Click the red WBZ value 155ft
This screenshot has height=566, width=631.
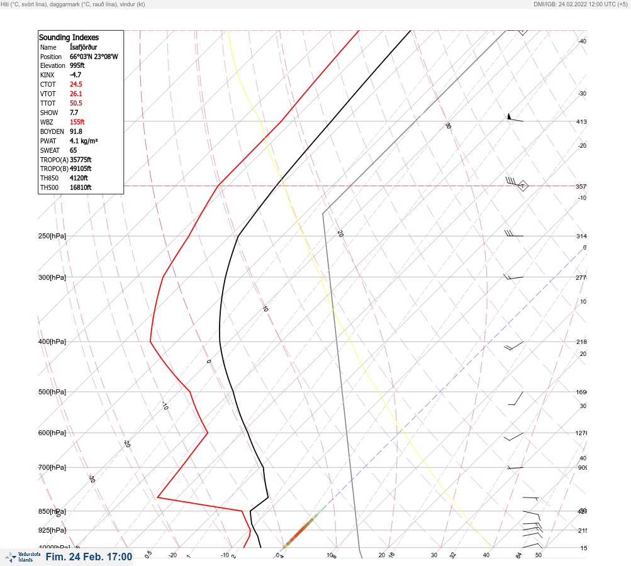(77, 122)
